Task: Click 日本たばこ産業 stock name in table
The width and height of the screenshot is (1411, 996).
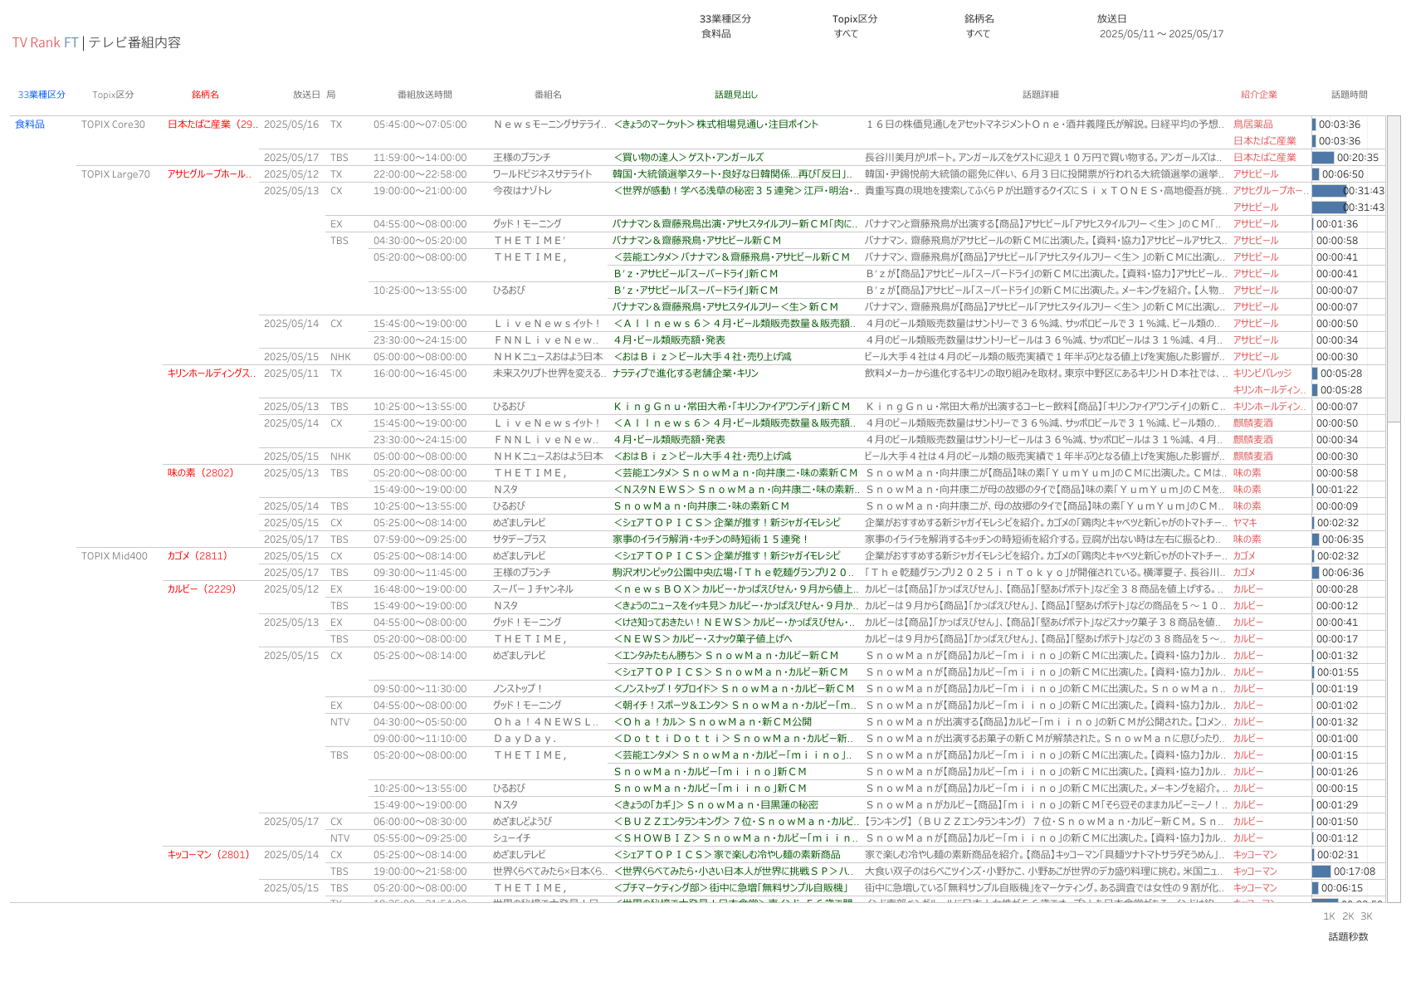Action: (212, 124)
